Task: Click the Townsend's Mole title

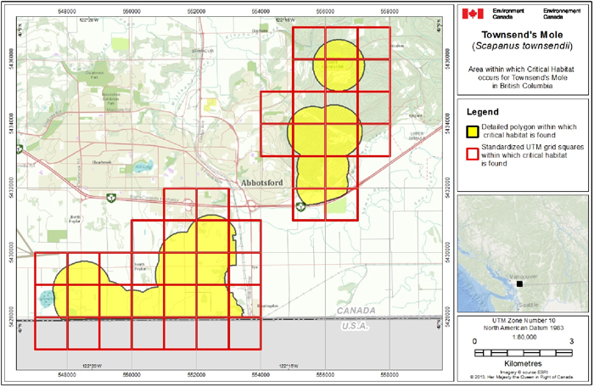Action: (x=522, y=34)
